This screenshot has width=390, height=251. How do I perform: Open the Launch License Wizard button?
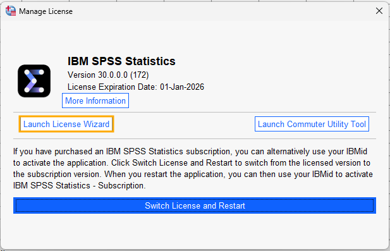[x=66, y=124]
